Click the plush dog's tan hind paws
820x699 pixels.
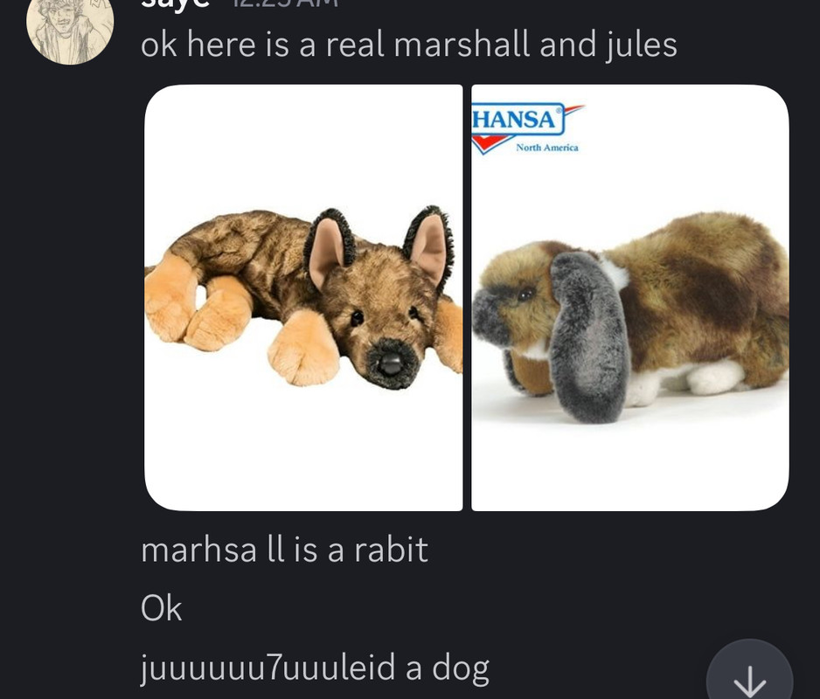point(198,308)
